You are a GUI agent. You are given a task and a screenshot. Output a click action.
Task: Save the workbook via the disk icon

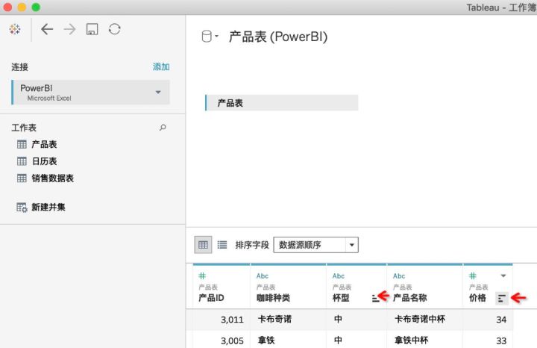tap(92, 29)
